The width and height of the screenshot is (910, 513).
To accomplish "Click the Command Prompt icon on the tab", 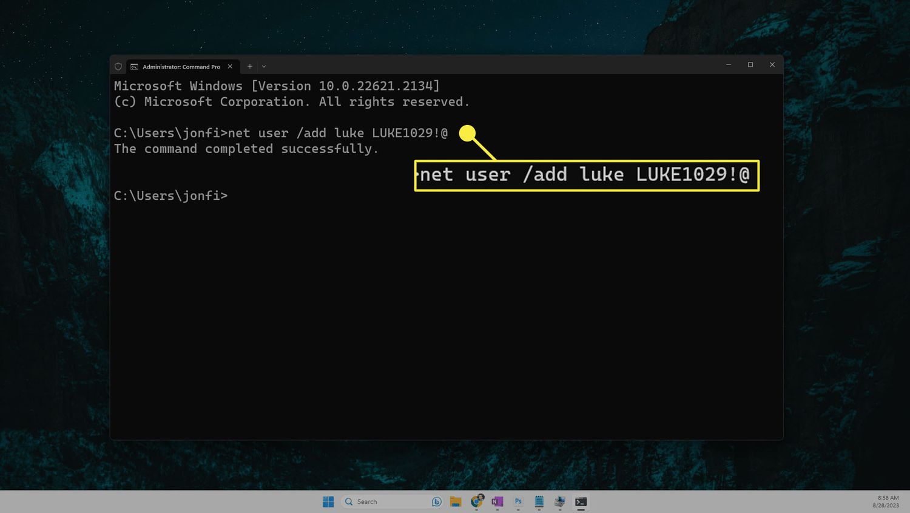I will (135, 66).
